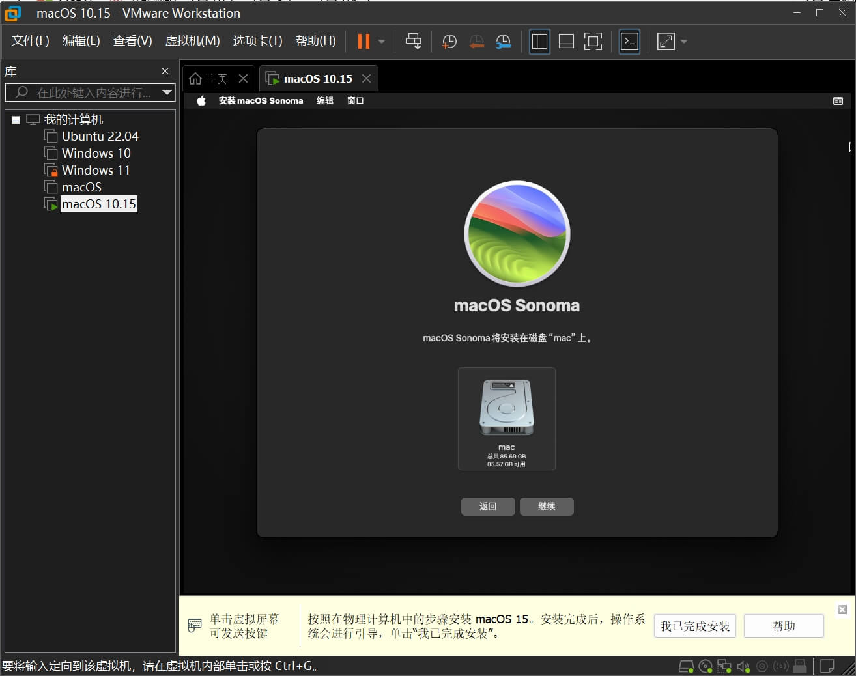Open the 虚拟机(M) menu

pyautogui.click(x=192, y=41)
